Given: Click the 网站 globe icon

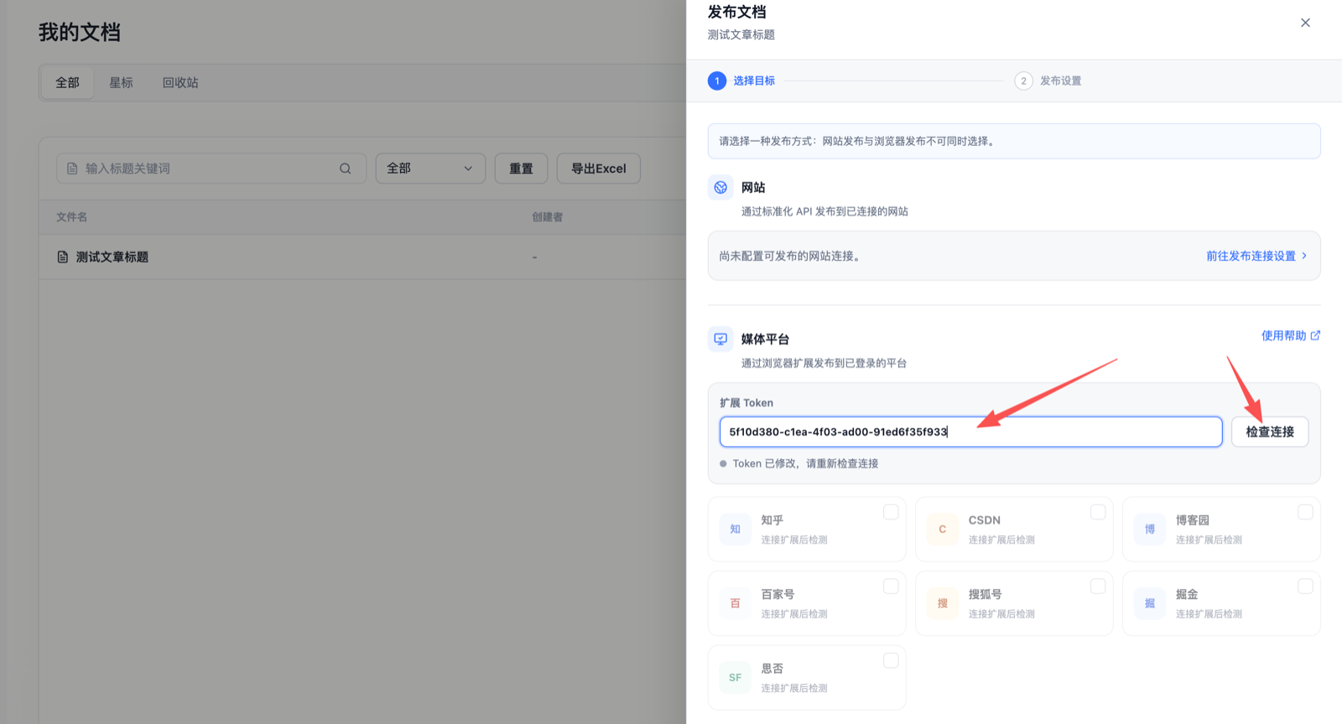Looking at the screenshot, I should [720, 188].
